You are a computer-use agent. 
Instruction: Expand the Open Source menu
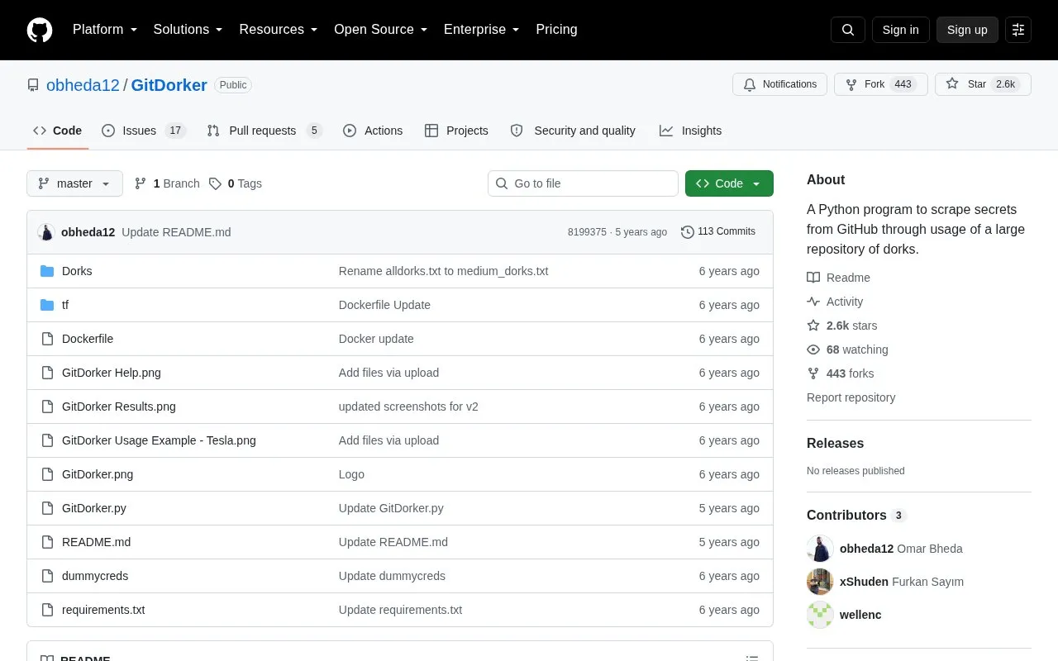coord(381,30)
